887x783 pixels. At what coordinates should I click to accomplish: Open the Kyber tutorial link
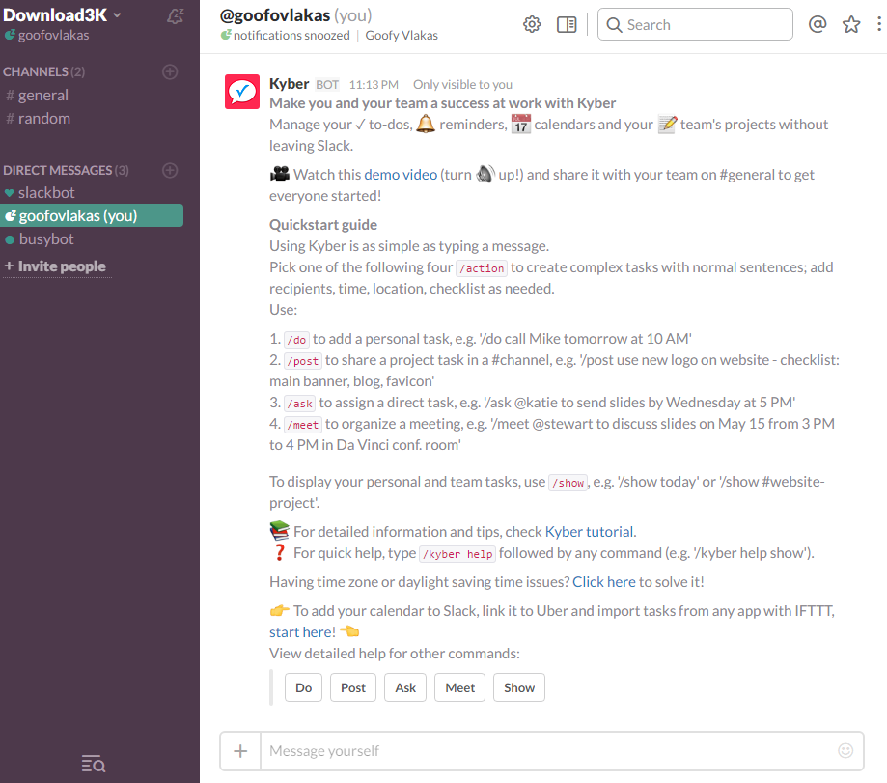click(589, 532)
